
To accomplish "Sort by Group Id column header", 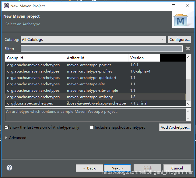I will [x=35, y=58].
